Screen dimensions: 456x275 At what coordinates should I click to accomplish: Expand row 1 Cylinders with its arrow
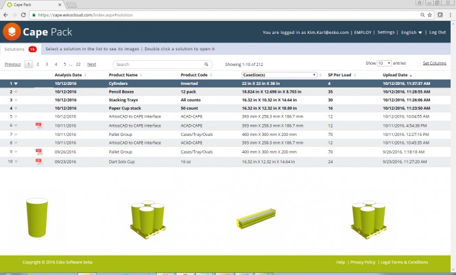(x=16, y=84)
